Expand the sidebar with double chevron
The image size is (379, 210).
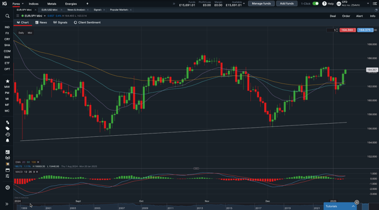coord(7,204)
